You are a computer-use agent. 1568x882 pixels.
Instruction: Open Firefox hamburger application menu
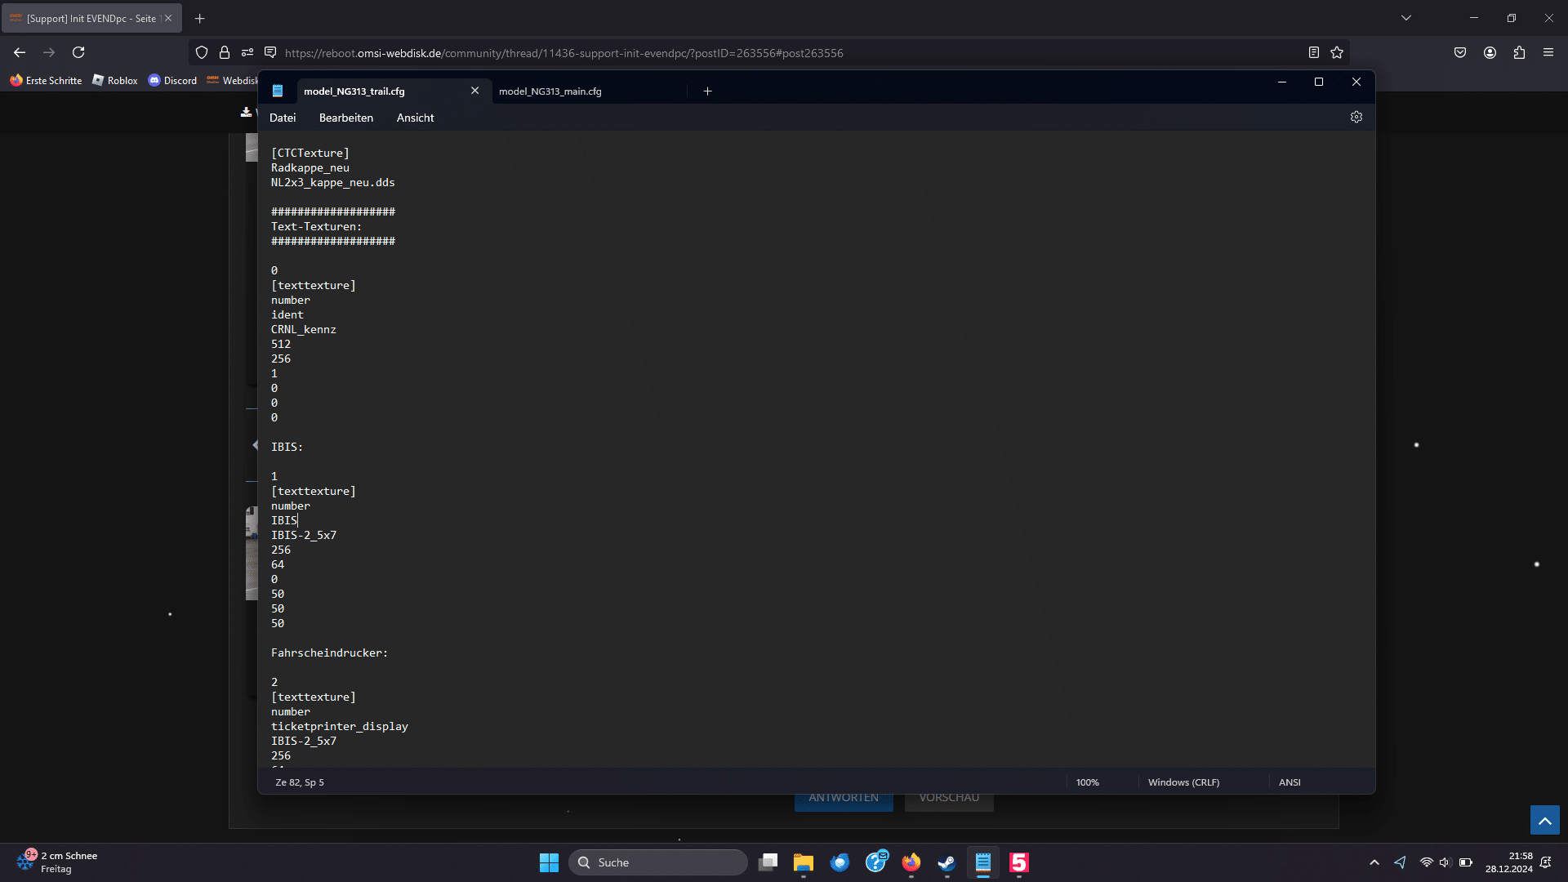pyautogui.click(x=1548, y=52)
